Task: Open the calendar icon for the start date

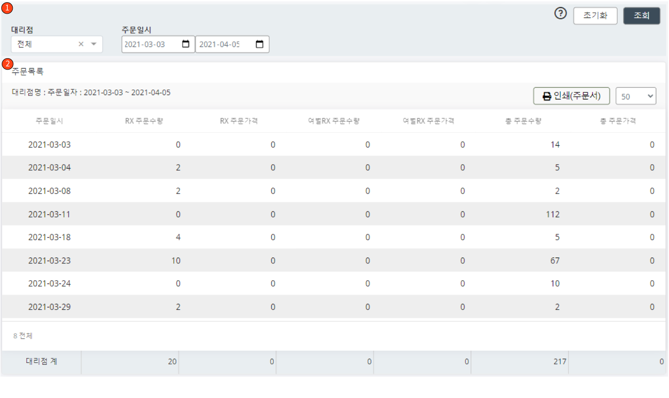Action: 186,44
